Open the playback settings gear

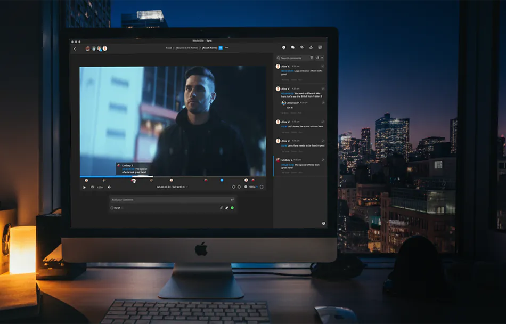pyautogui.click(x=246, y=188)
